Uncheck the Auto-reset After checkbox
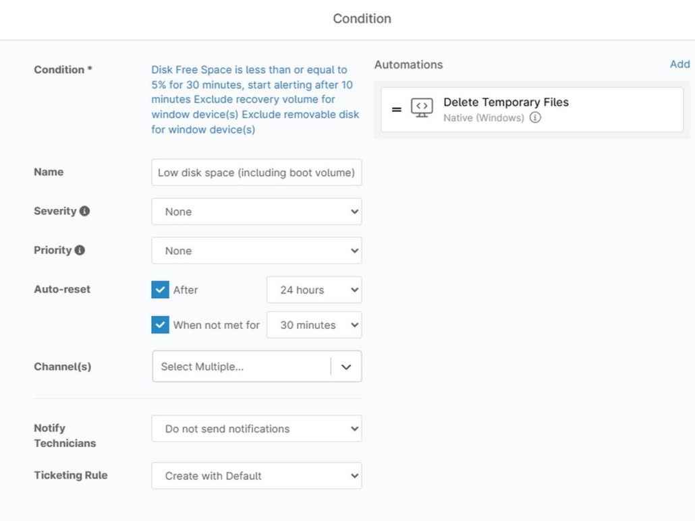This screenshot has height=521, width=695. tap(160, 290)
